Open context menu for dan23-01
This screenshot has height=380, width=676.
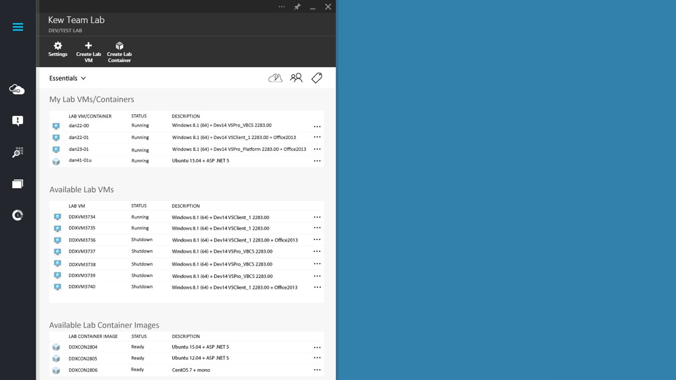[317, 149]
